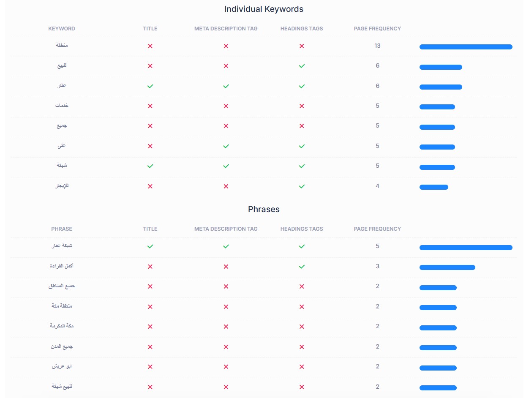Click META DESCRIPTION TAG header in Phrases table
This screenshot has height=398, width=526.
[226, 229]
